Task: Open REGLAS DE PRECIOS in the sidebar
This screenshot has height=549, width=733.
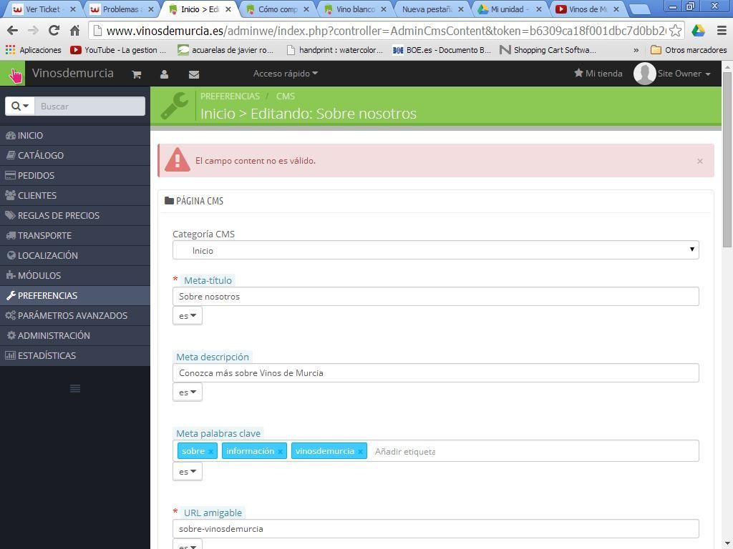Action: (74, 216)
